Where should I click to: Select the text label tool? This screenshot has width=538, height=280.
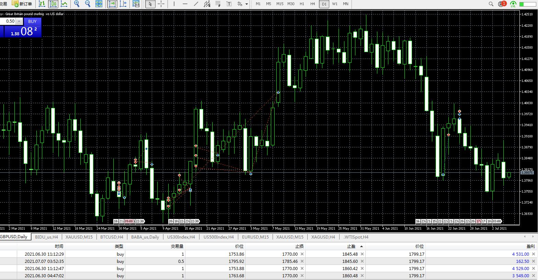tap(229, 4)
